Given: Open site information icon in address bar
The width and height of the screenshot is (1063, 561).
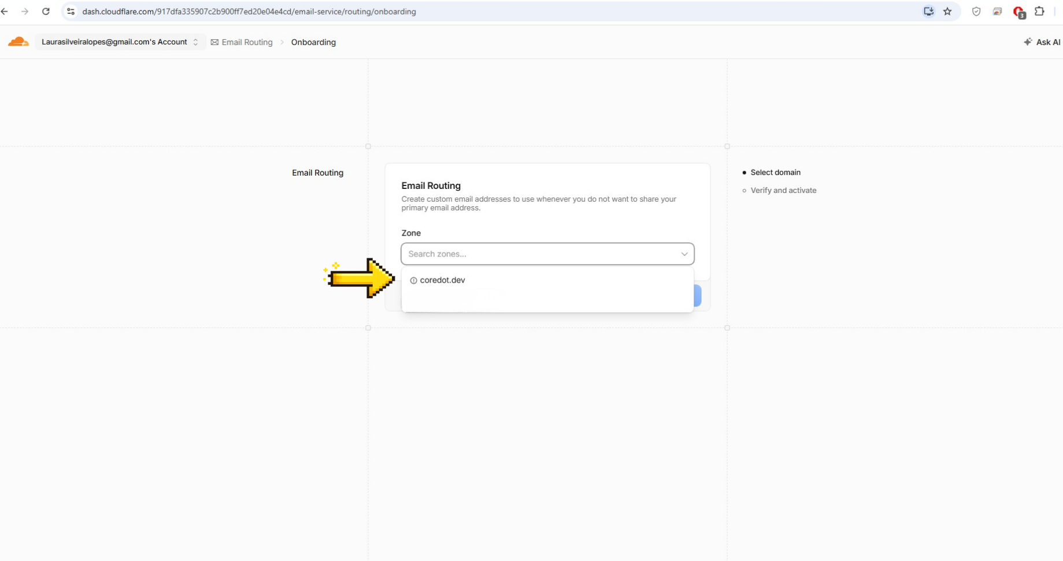Looking at the screenshot, I should point(71,12).
